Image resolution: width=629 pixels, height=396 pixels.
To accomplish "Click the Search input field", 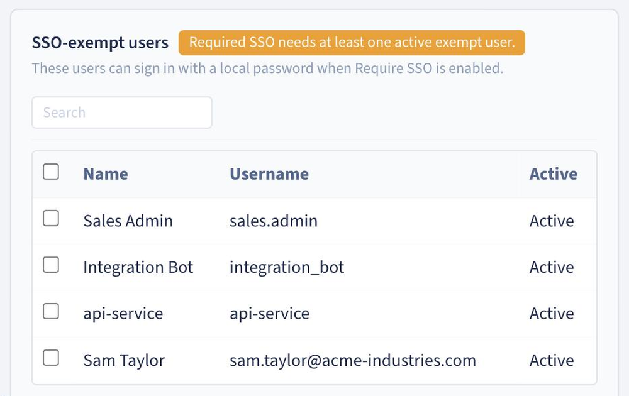I will tap(122, 113).
